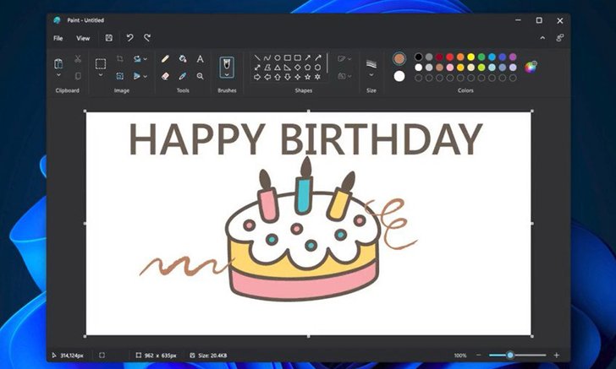Select the Five-point star shape
Image resolution: width=616 pixels, height=369 pixels.
click(307, 77)
